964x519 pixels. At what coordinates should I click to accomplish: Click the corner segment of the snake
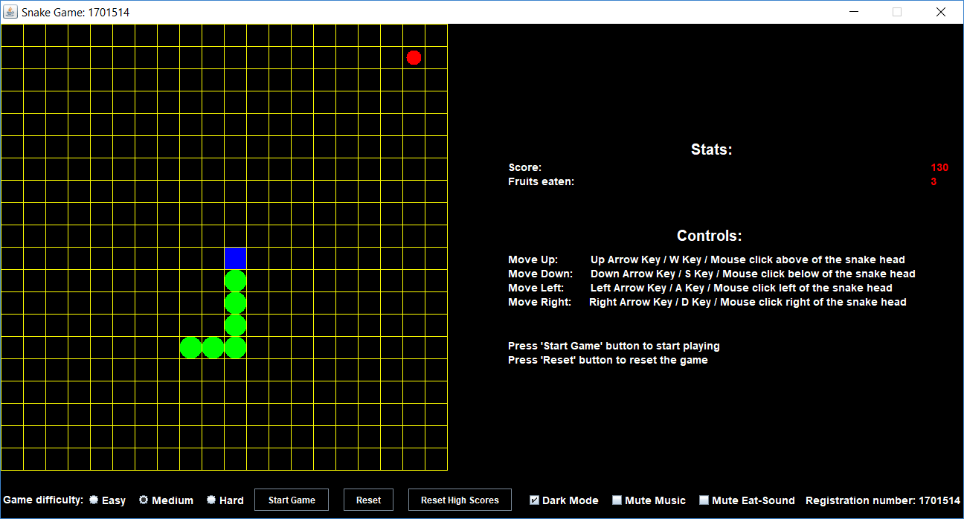pos(236,347)
